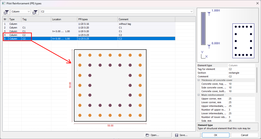Click the folder icon on Open button

pyautogui.click(x=148, y=135)
